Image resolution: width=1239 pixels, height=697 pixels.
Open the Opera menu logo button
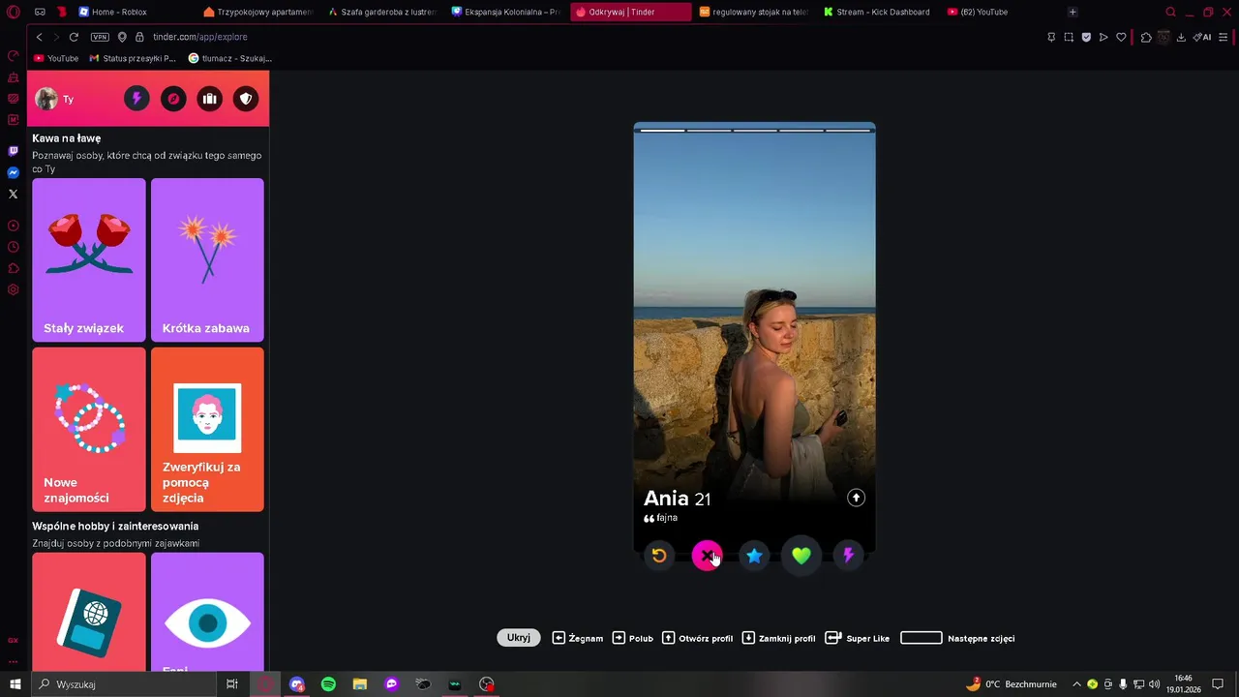coord(14,12)
